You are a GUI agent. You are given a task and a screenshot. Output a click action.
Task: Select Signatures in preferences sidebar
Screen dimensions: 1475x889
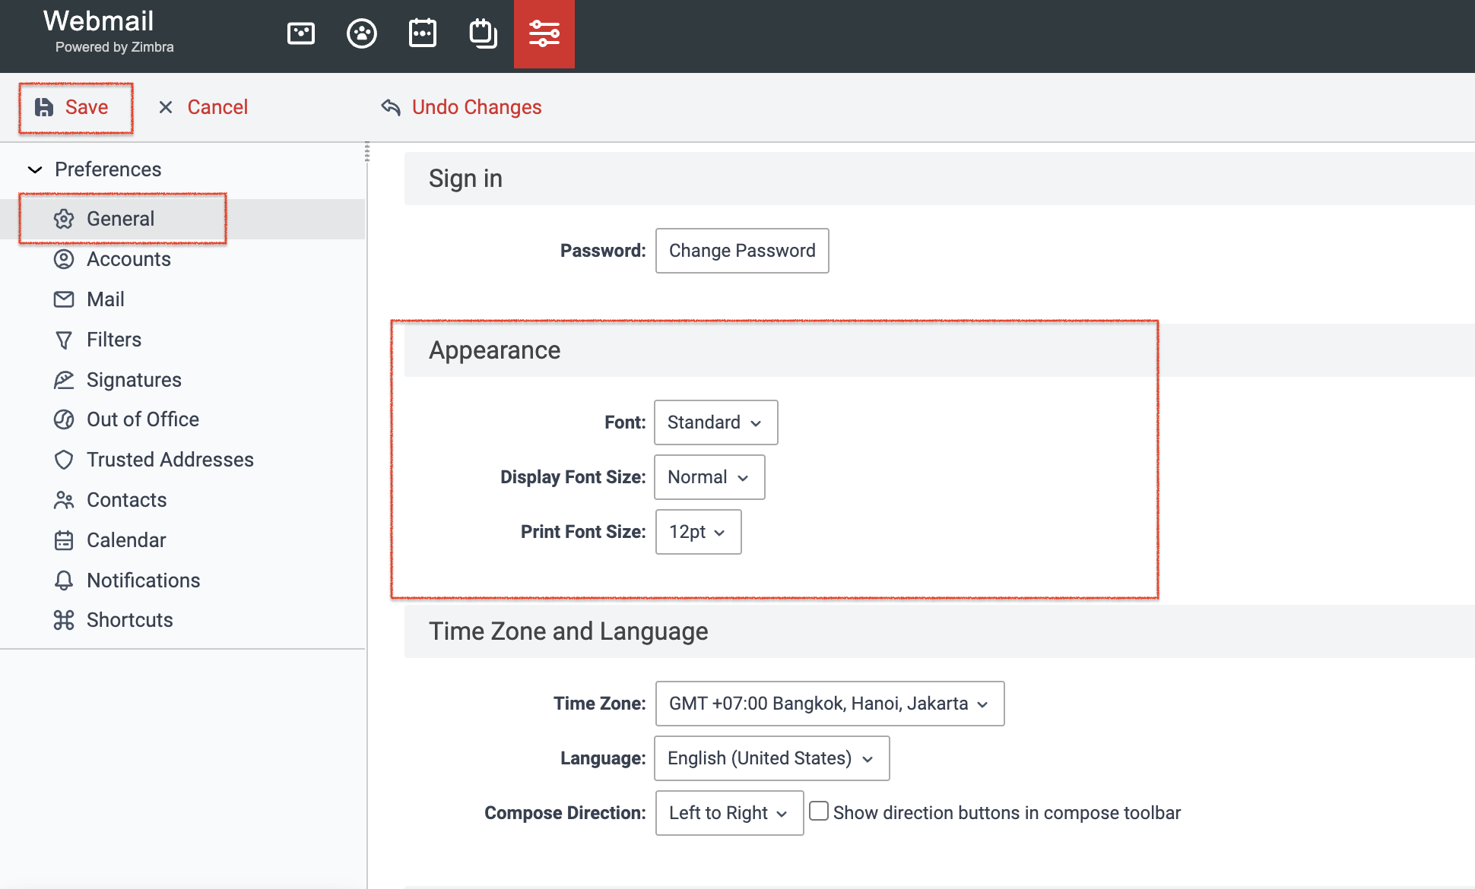(x=182, y=380)
